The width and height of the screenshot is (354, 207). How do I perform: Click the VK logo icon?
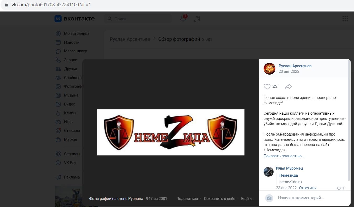coord(58,19)
